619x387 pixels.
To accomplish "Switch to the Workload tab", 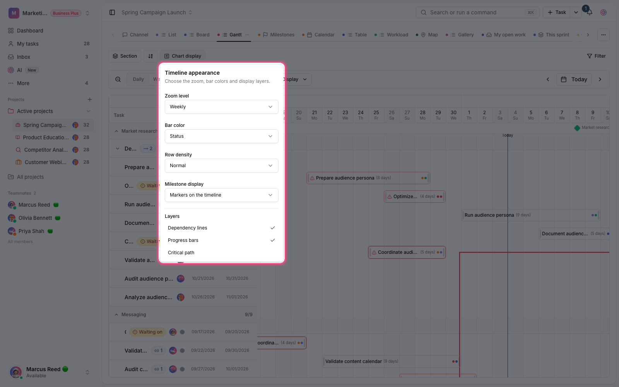I will (x=392, y=35).
